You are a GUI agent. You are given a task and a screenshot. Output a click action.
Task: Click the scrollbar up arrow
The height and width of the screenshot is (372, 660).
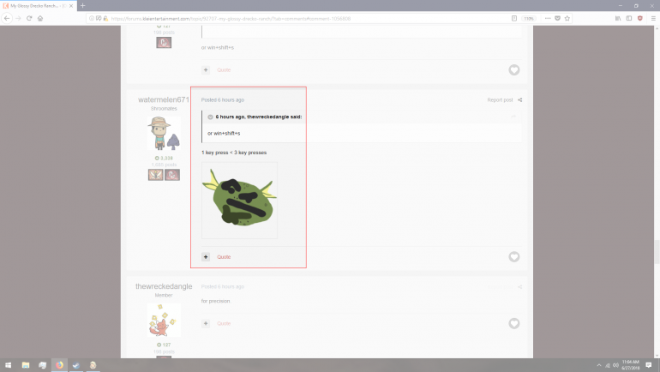click(657, 28)
